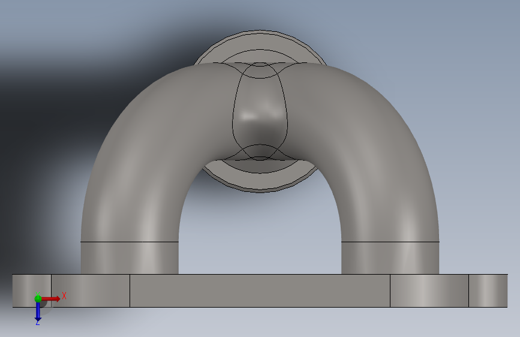This screenshot has width=520, height=337.
Task: Select the right straight cylindrical leg of handle
Action: tap(390, 258)
